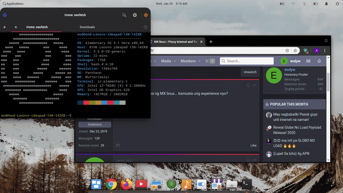Click the Unwatch button
Image resolution: width=343 pixels, height=193 pixels.
[x=250, y=72]
